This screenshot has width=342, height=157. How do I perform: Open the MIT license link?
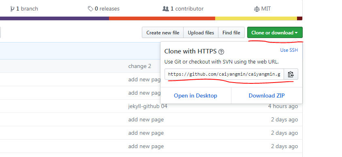[x=263, y=9]
